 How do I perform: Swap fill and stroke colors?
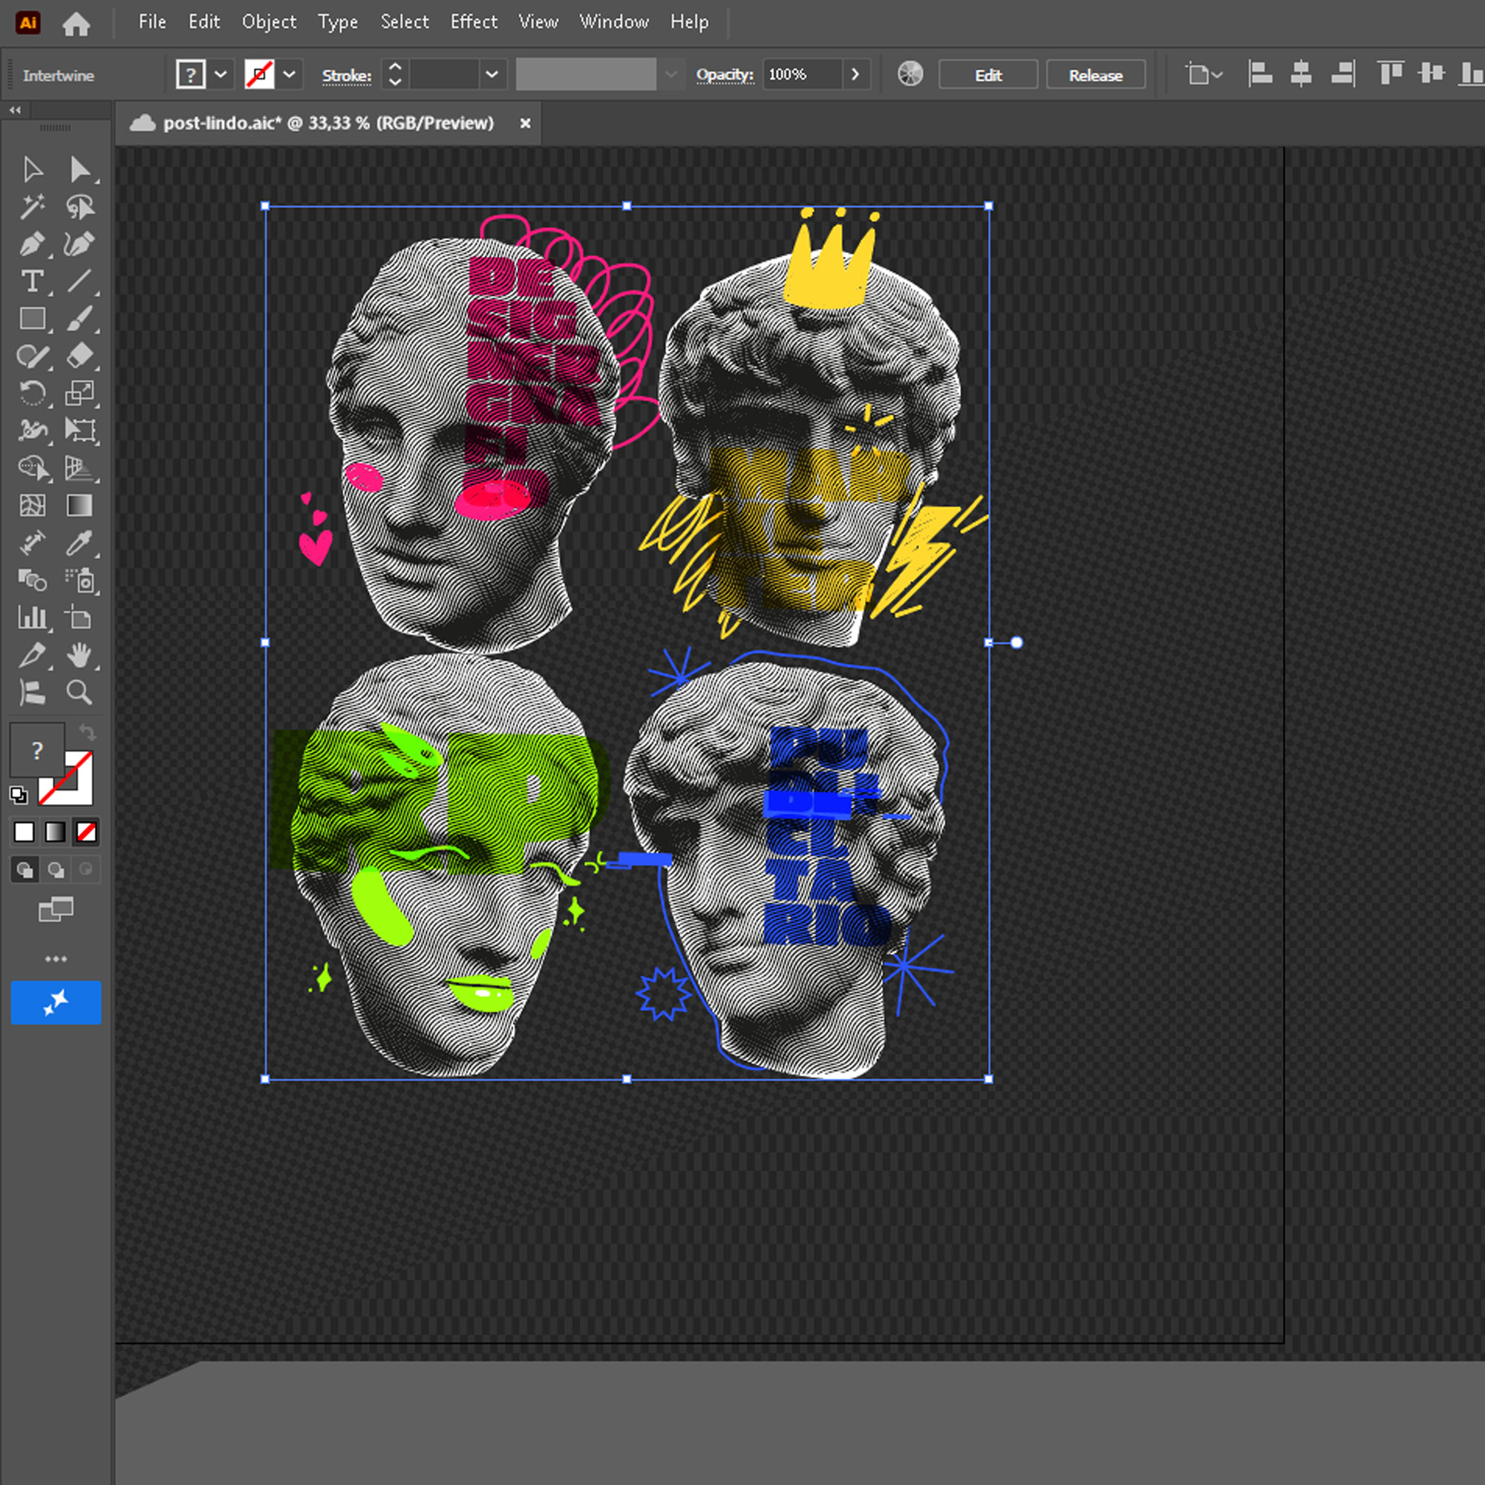click(88, 733)
